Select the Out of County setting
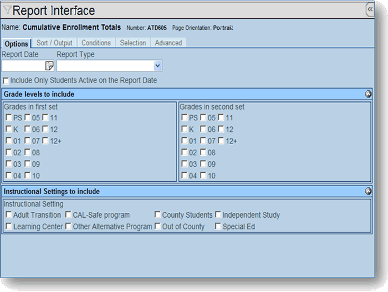Viewport: 388px width, 292px height. (x=157, y=226)
